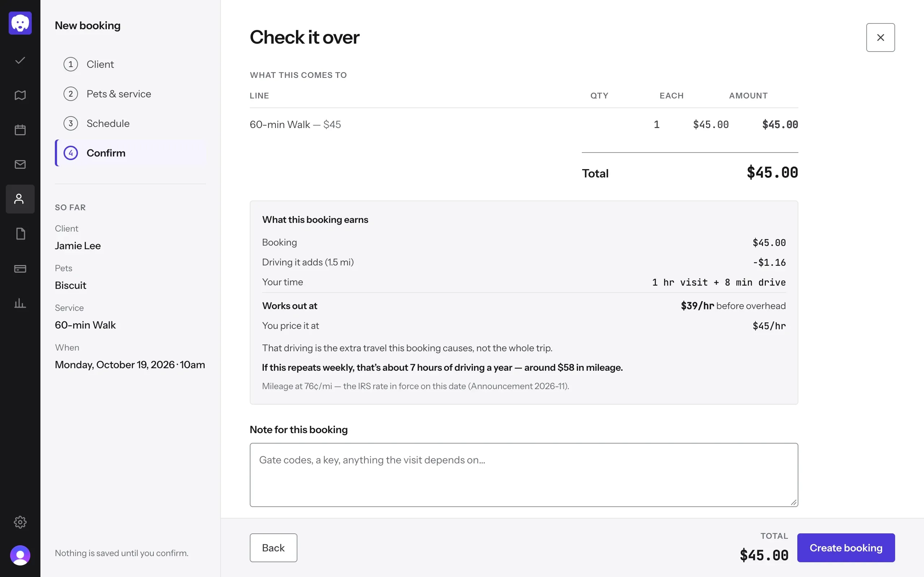This screenshot has height=577, width=924.
Task: Click pet name 'Biscuit'
Action: coord(71,286)
